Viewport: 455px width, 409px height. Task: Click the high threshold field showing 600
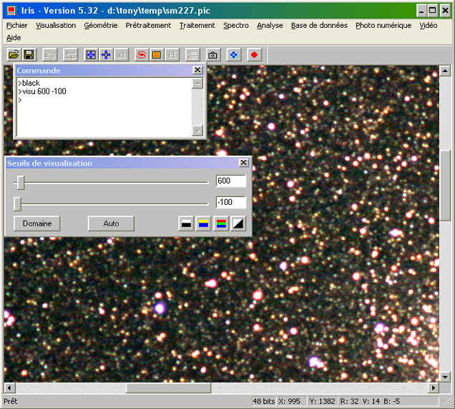231,181
